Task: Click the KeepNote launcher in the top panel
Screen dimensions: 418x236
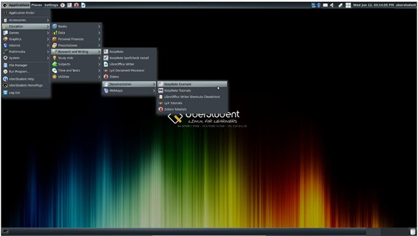Action: click(x=69, y=5)
